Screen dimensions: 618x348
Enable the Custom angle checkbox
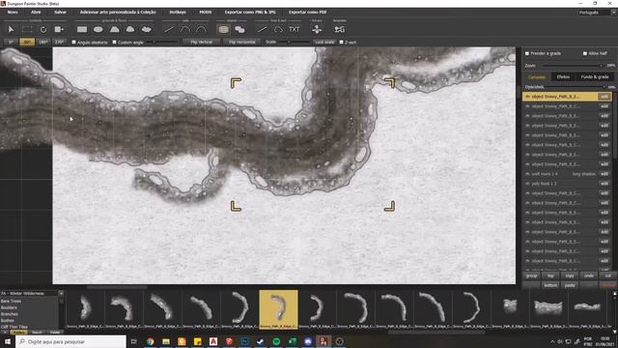click(x=114, y=43)
